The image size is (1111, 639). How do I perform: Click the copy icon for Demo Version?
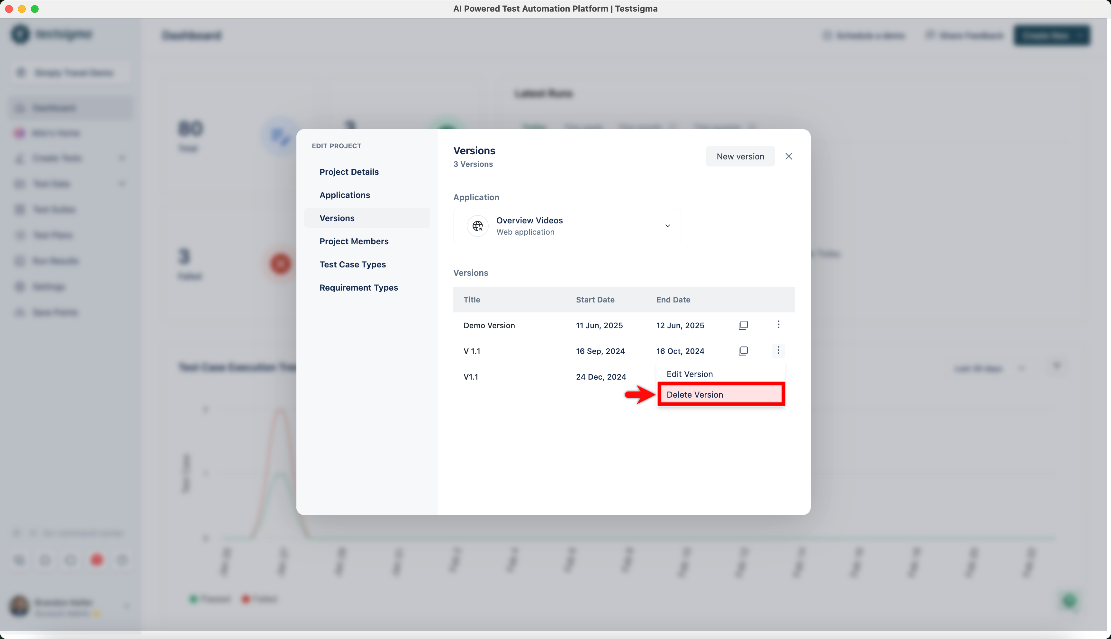(x=743, y=325)
